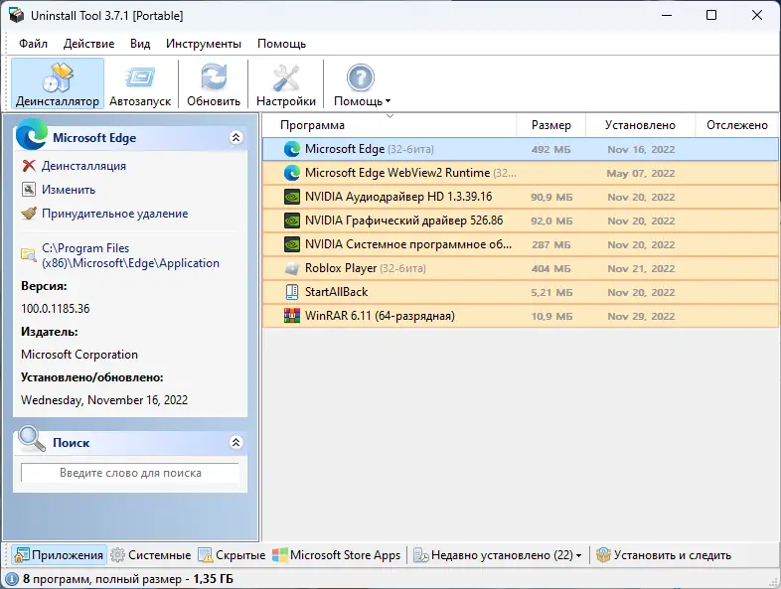This screenshot has width=781, height=589.
Task: Sort by Размер column header
Action: point(550,125)
